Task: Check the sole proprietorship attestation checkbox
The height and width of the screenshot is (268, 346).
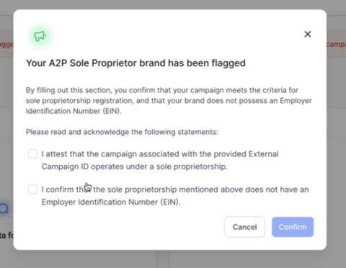Action: point(32,153)
